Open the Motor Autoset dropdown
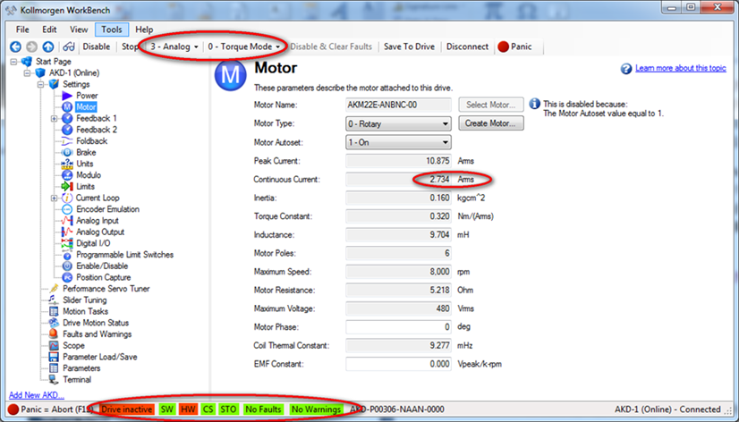 tap(398, 142)
